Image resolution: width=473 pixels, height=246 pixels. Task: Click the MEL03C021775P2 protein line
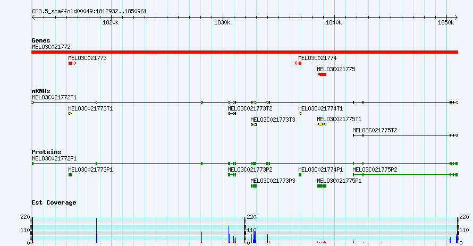coord(406,175)
